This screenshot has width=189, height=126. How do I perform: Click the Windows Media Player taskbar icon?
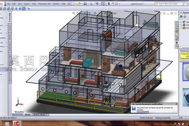click(7, 124)
